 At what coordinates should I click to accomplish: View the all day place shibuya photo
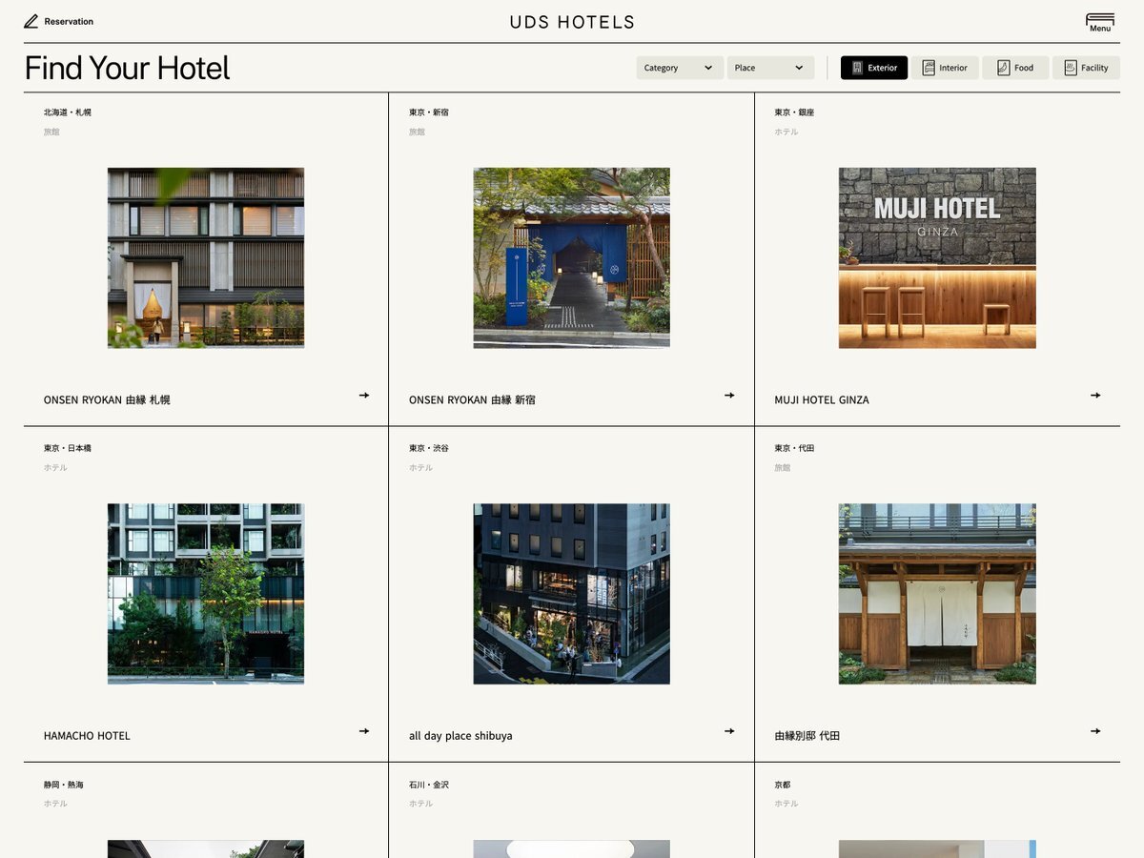pyautogui.click(x=572, y=594)
